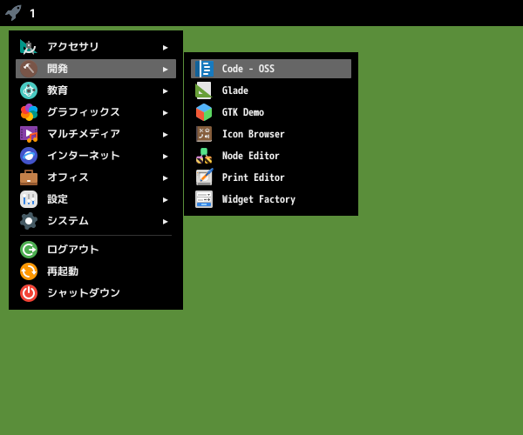Click the Icon Browser app icon

coord(204,134)
